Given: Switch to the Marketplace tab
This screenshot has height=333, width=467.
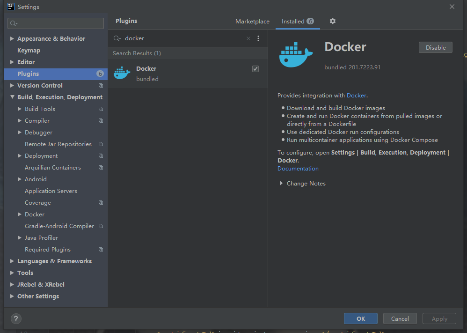Looking at the screenshot, I should click(x=252, y=22).
